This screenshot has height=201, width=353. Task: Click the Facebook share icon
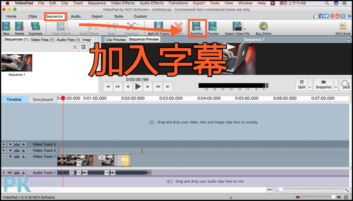[321, 16]
